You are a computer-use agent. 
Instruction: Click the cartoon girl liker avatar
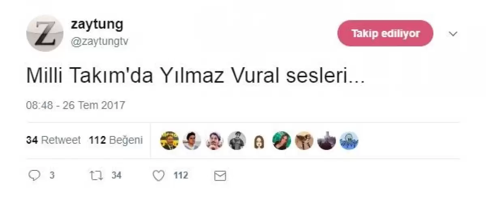pos(258,140)
